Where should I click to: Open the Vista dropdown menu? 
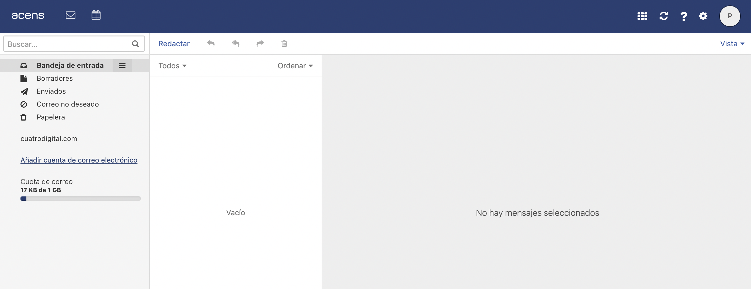732,44
